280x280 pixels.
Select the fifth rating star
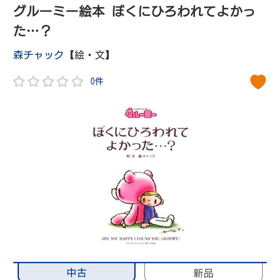[77, 81]
